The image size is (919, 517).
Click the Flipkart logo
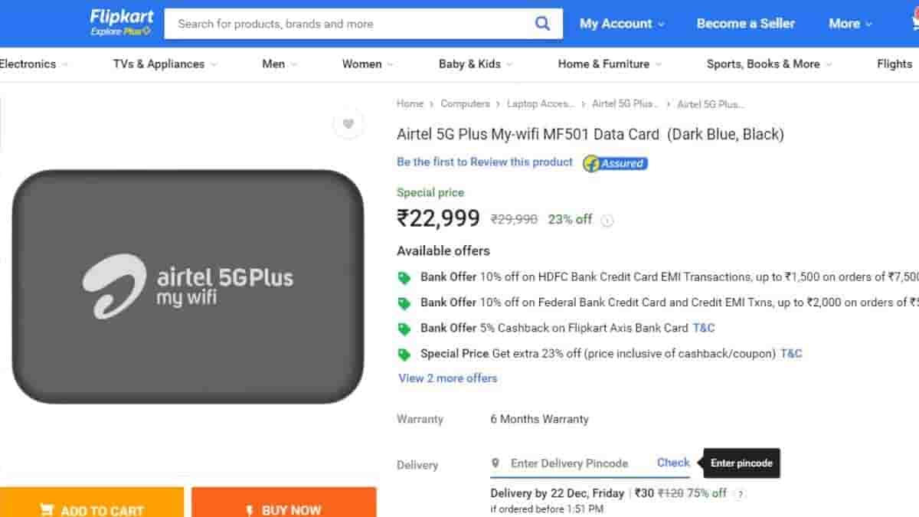(x=121, y=22)
